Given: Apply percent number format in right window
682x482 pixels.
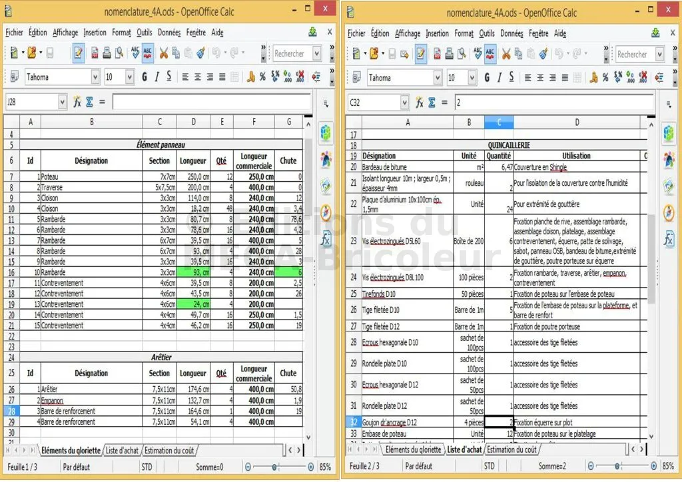Looking at the screenshot, I should [x=605, y=78].
